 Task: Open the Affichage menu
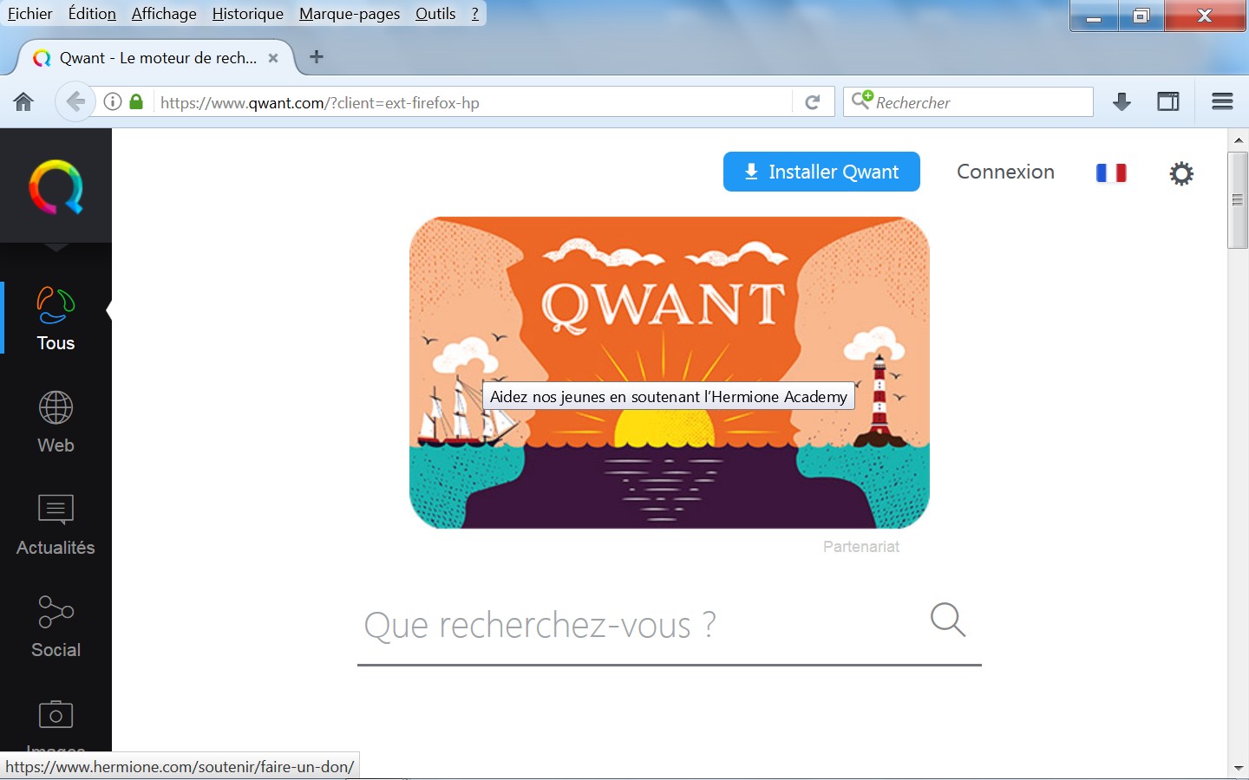(164, 14)
